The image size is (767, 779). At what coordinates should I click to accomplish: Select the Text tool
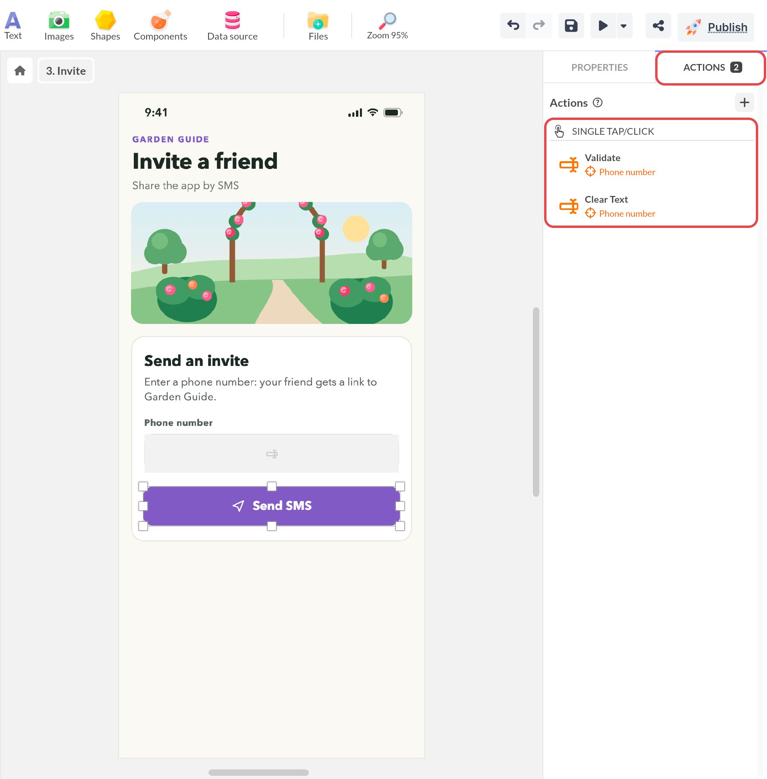tap(13, 26)
